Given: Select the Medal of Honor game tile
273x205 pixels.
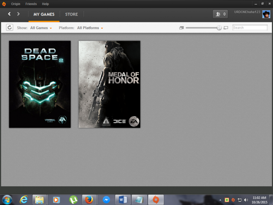Looking at the screenshot, I should (x=109, y=84).
